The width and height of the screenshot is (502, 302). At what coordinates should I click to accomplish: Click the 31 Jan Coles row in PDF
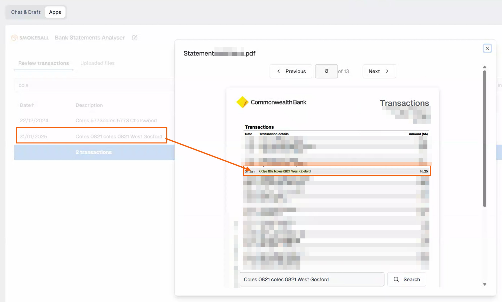pyautogui.click(x=337, y=171)
